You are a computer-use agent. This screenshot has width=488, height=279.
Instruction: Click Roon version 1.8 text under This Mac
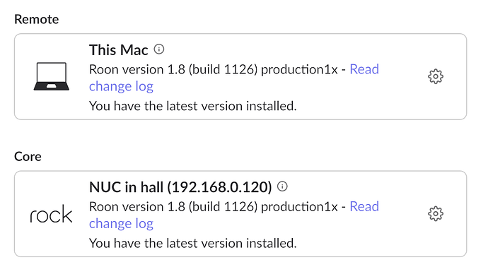137,69
